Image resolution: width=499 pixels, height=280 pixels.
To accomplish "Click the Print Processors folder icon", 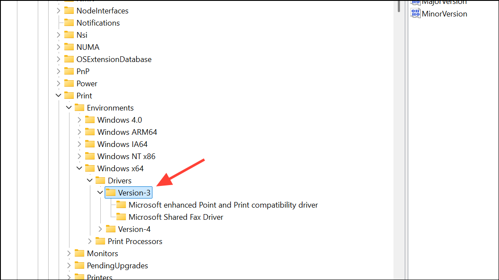I will 101,241.
